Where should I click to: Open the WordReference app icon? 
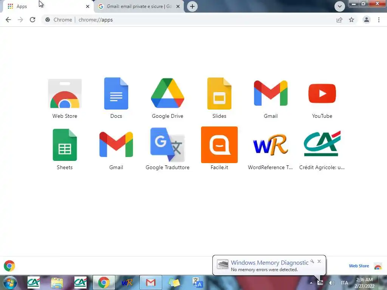271,145
